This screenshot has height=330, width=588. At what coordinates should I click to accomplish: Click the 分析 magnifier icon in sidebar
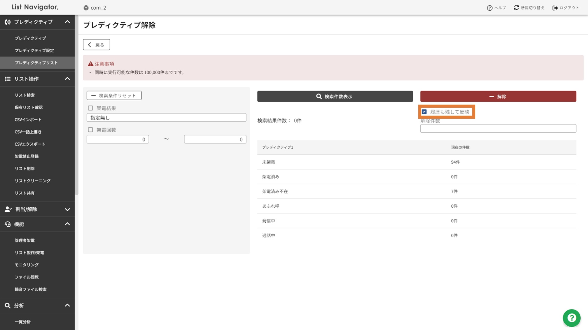[8, 306]
